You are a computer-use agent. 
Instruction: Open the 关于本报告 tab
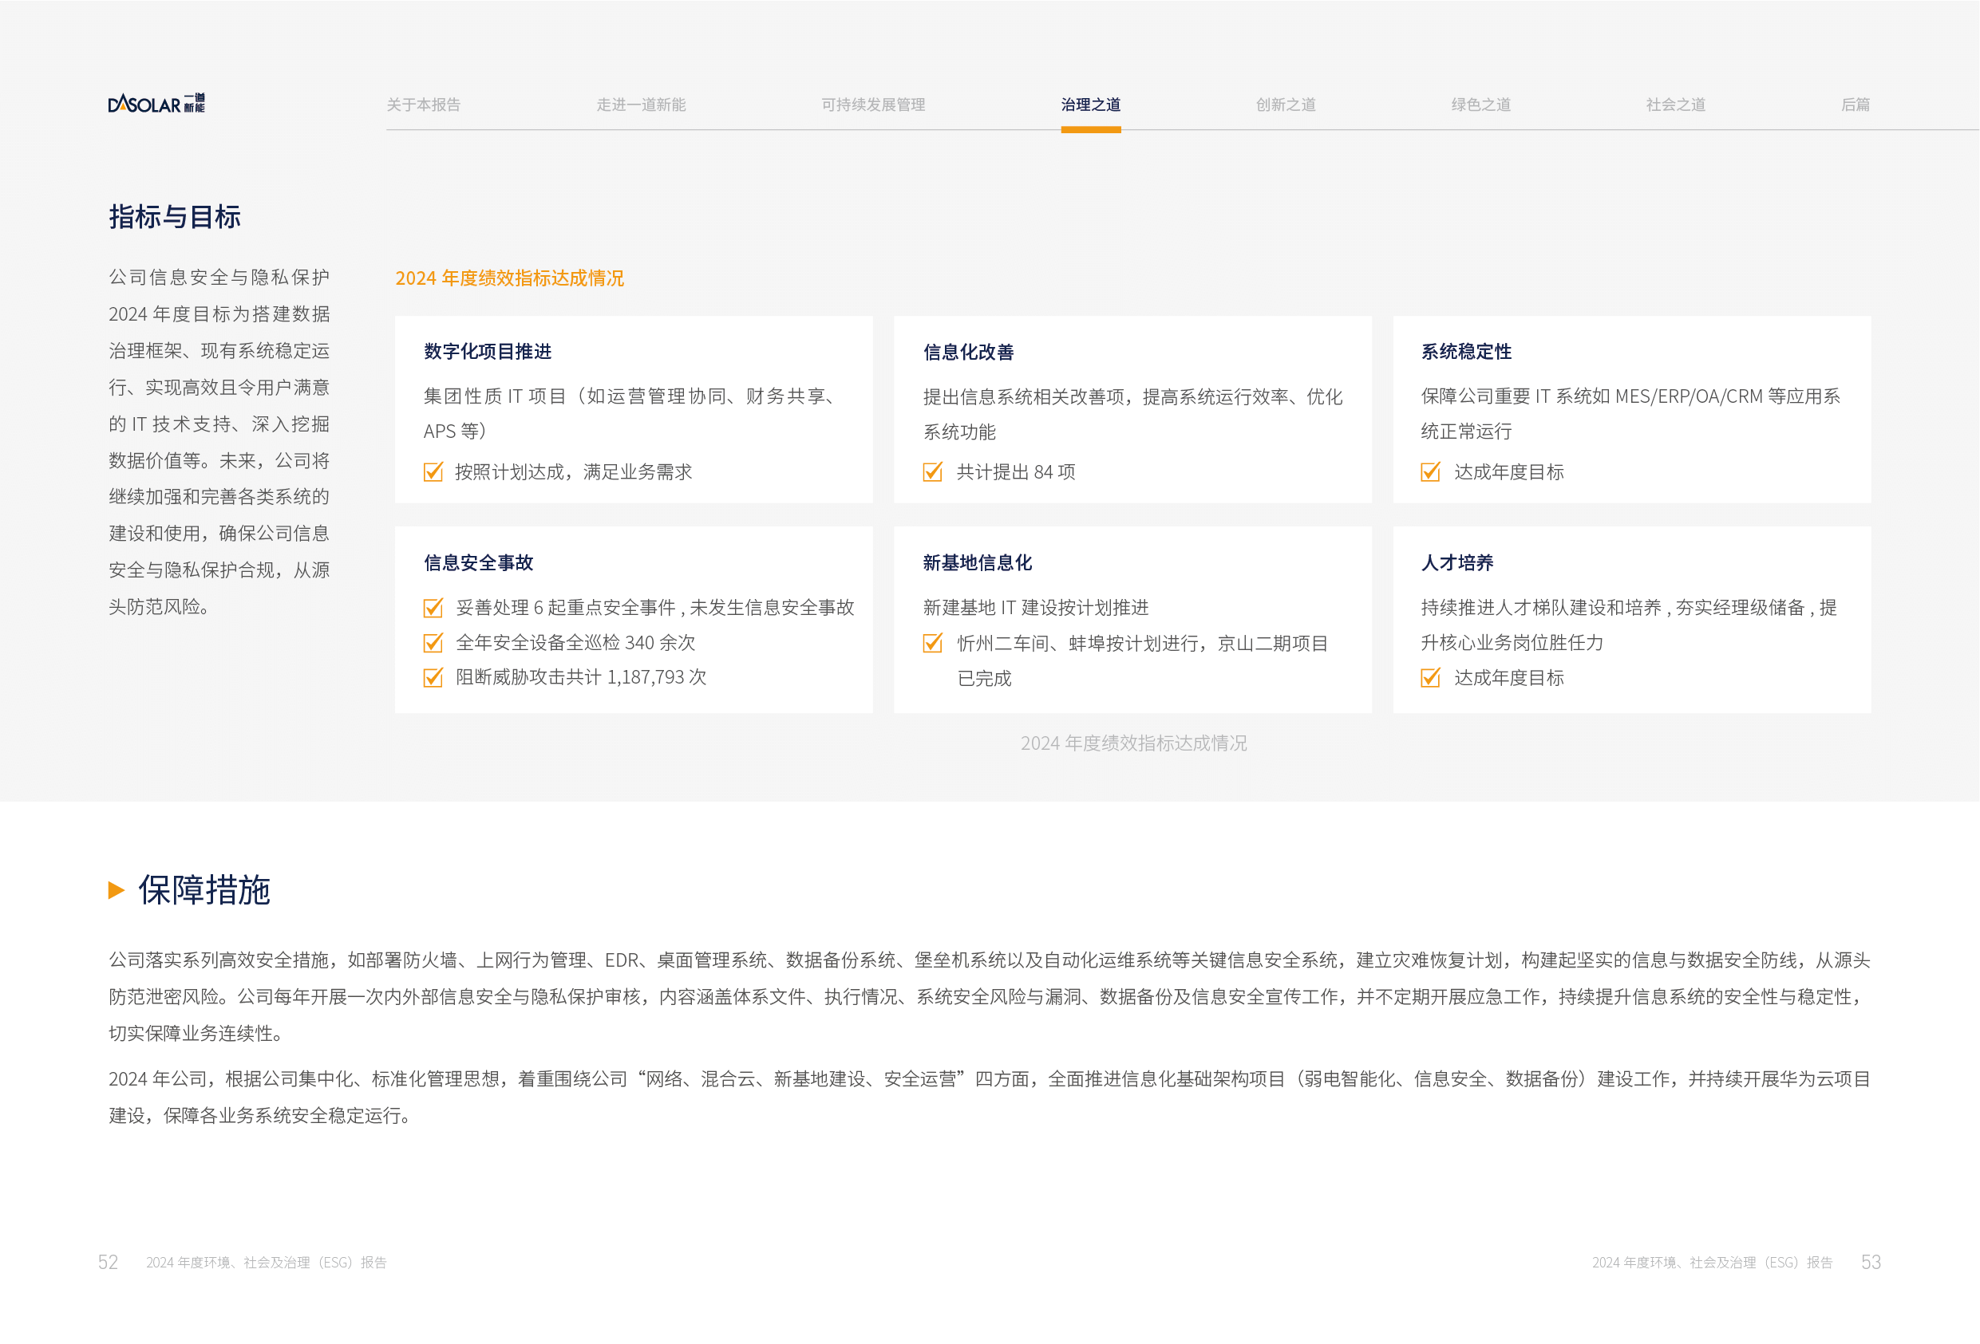point(424,104)
